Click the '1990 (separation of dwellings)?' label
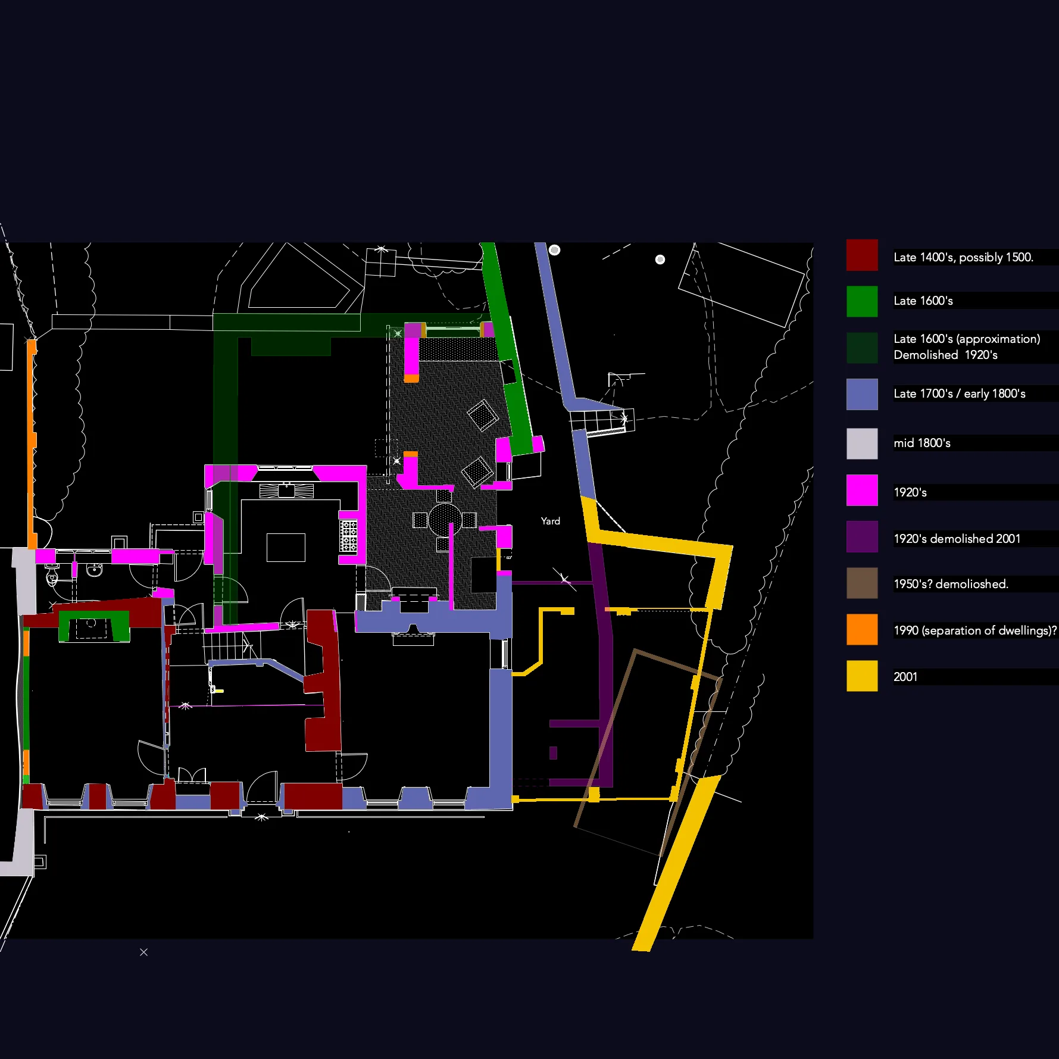Viewport: 1059px width, 1059px height. (x=975, y=630)
